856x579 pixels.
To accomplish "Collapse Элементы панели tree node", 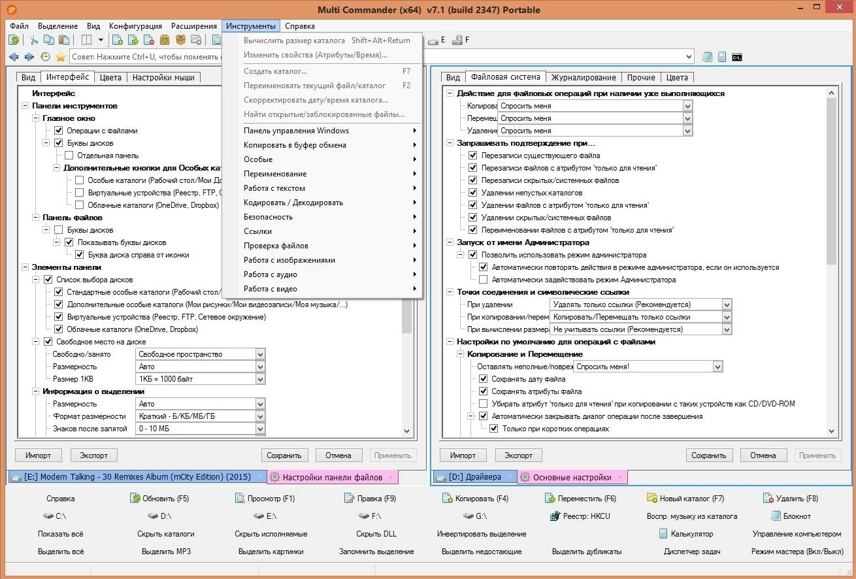I will pyautogui.click(x=25, y=267).
